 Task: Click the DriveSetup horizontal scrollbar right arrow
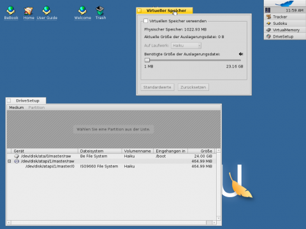click(214, 223)
